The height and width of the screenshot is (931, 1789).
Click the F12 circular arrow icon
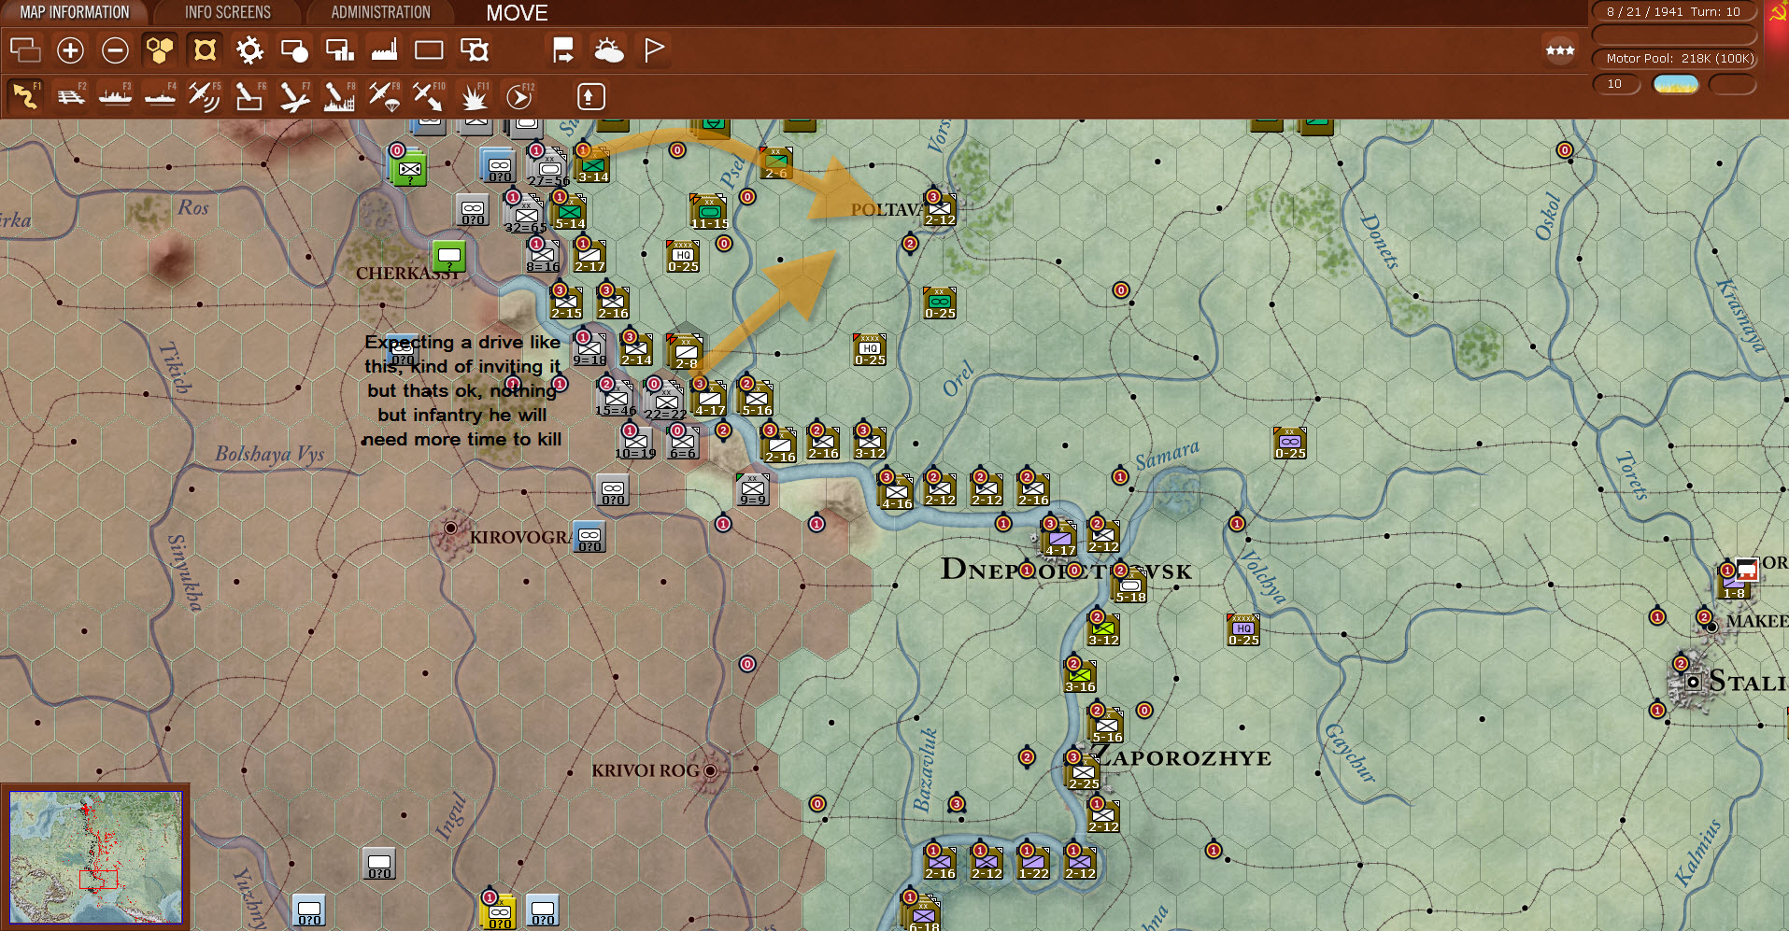point(519,96)
